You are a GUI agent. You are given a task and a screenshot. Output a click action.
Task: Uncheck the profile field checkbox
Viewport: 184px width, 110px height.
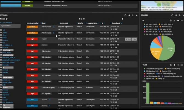pyautogui.click(x=1, y=87)
